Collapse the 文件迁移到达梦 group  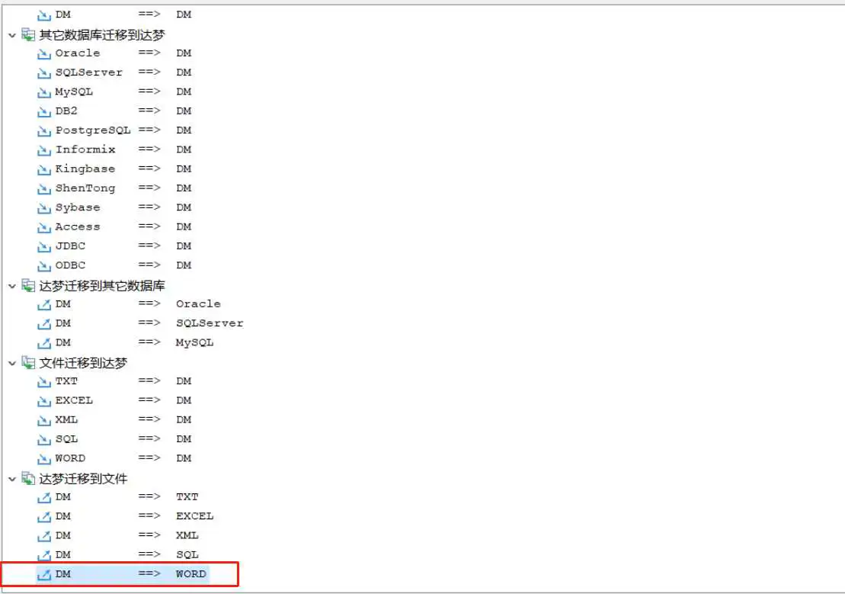point(12,364)
